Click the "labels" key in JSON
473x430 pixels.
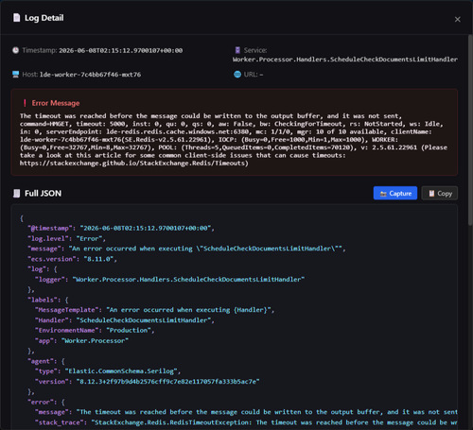tap(44, 300)
